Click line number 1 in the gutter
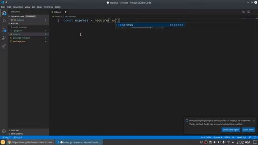Image resolution: width=258 pixels, height=145 pixels. 58,21
